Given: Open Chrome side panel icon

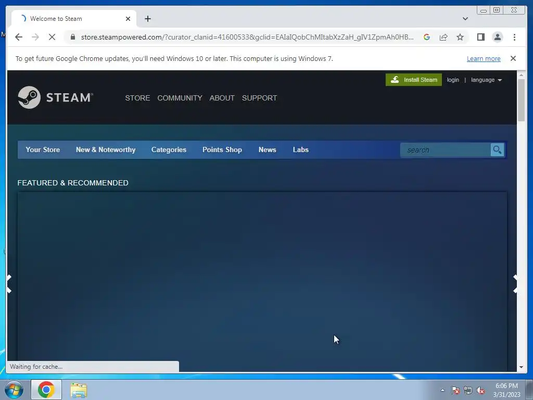Looking at the screenshot, I should coord(480,37).
